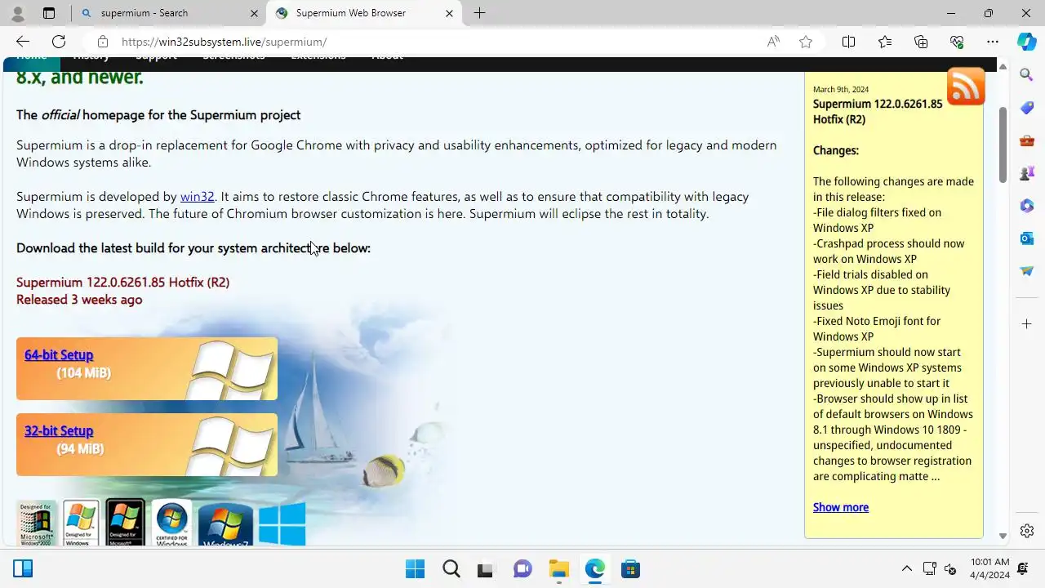Open a new tab with plus button
This screenshot has width=1045, height=588.
coord(479,13)
